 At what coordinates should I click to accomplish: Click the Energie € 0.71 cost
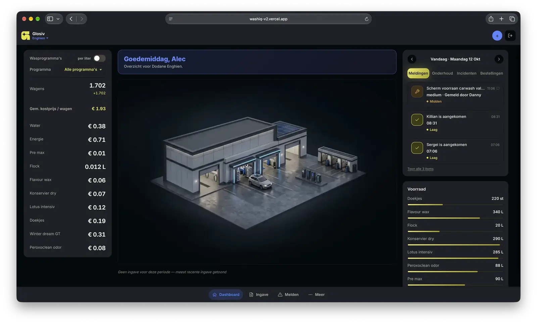point(97,140)
